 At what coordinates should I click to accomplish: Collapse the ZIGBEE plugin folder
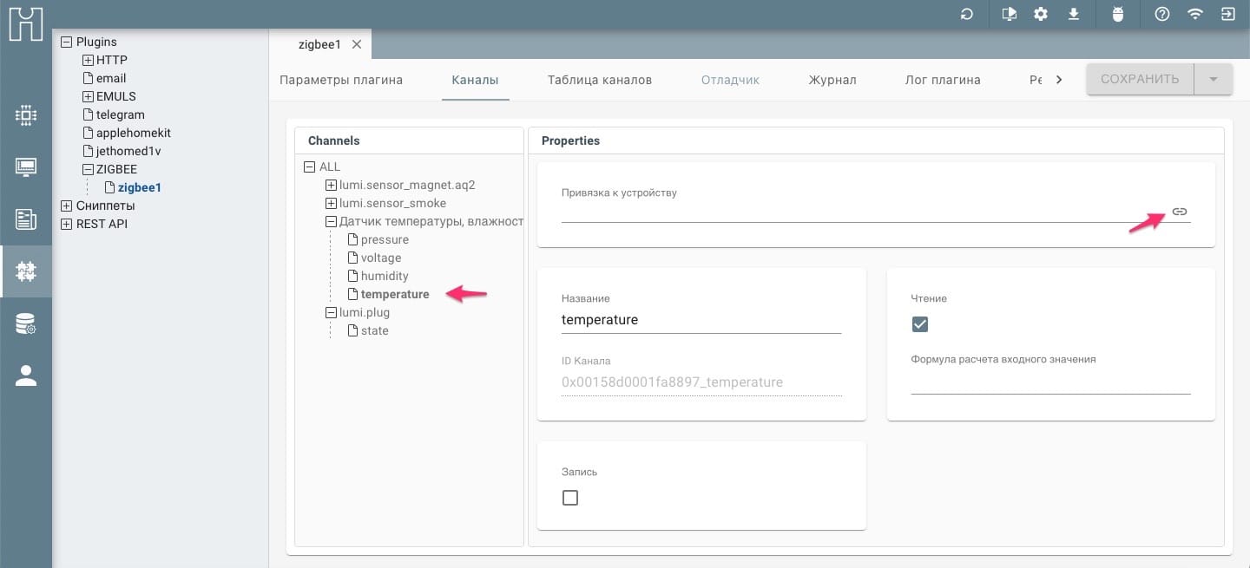(x=88, y=169)
